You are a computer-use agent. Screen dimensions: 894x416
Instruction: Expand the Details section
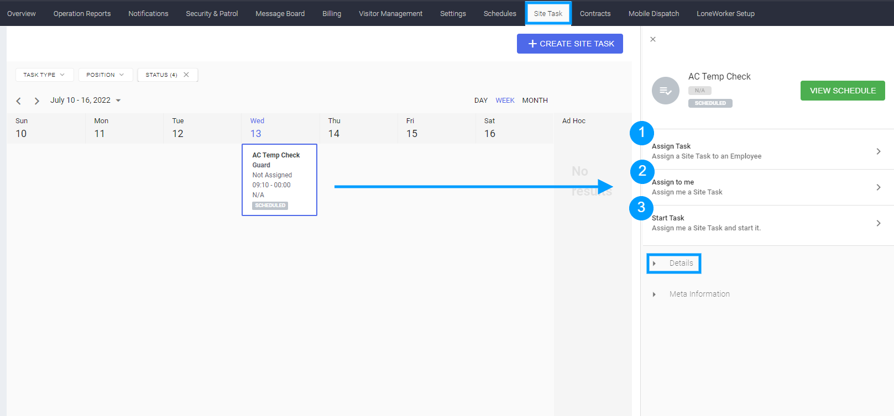674,263
